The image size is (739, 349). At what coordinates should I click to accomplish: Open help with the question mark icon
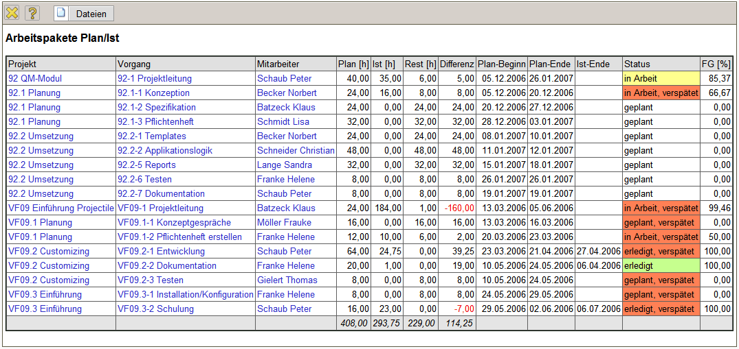[x=32, y=13]
